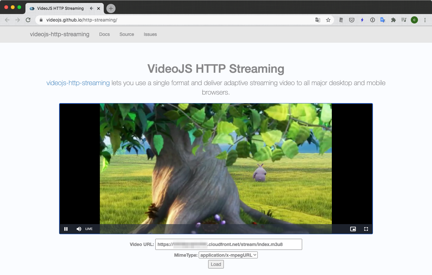The height and width of the screenshot is (275, 432).
Task: Pause the live video playback
Action: 66,229
